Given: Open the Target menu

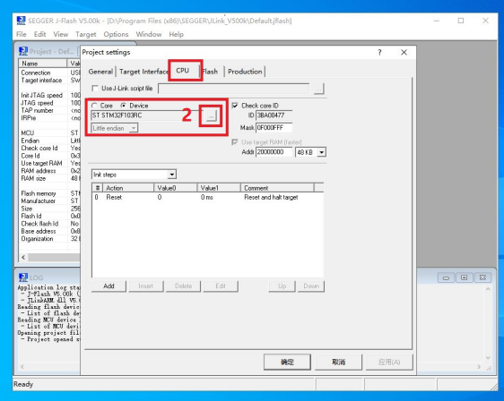Looking at the screenshot, I should [x=86, y=34].
